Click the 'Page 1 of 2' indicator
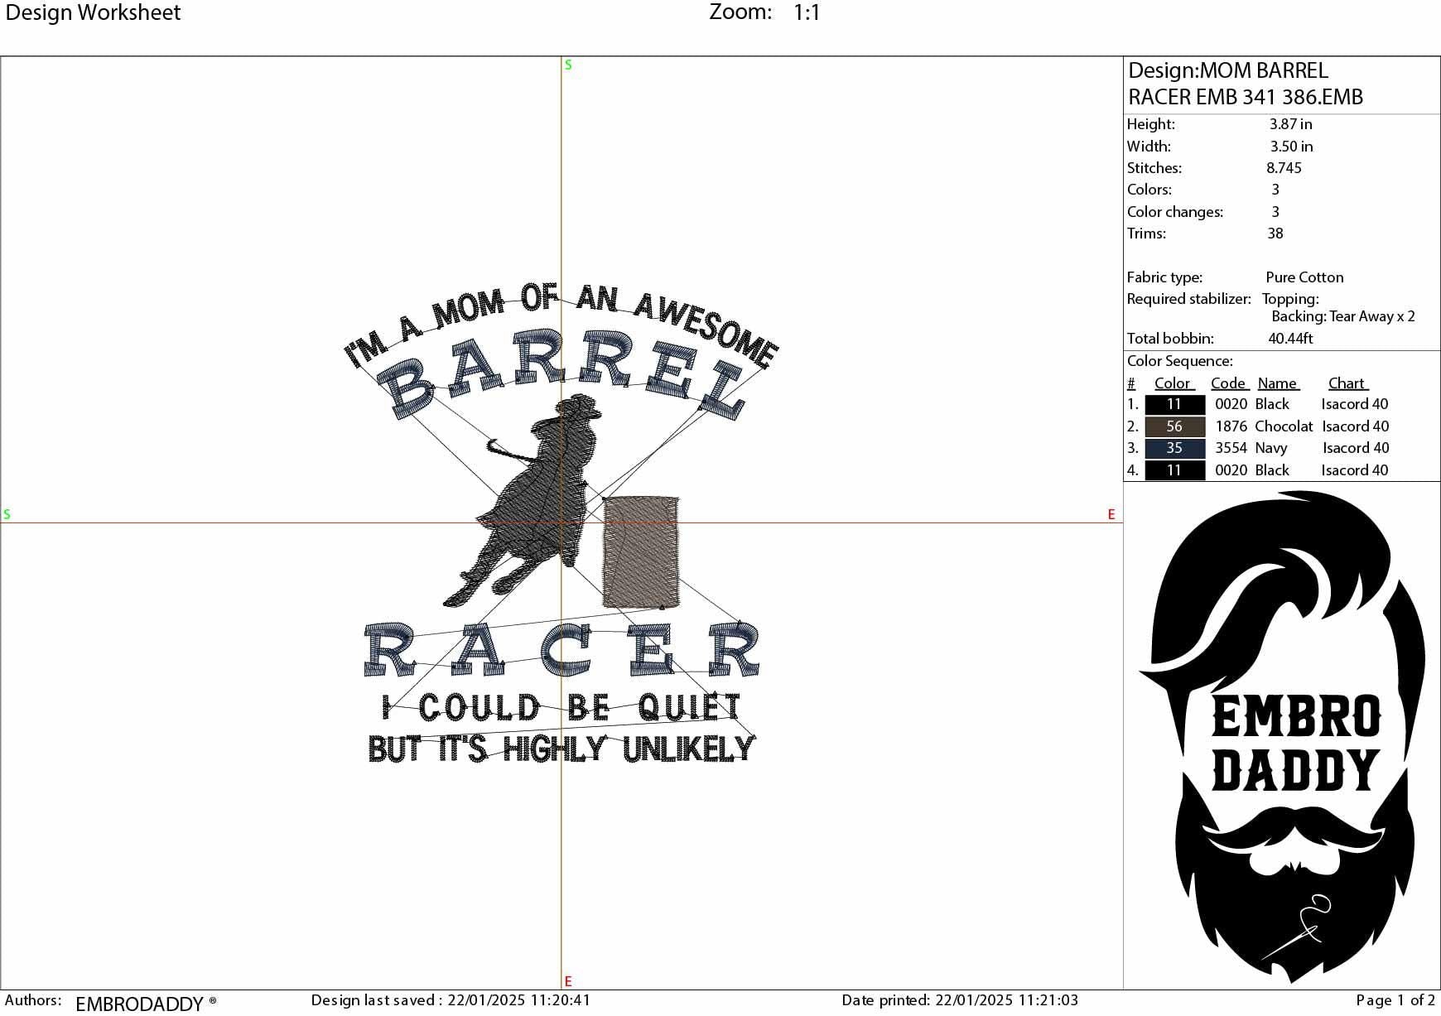 (x=1395, y=1000)
